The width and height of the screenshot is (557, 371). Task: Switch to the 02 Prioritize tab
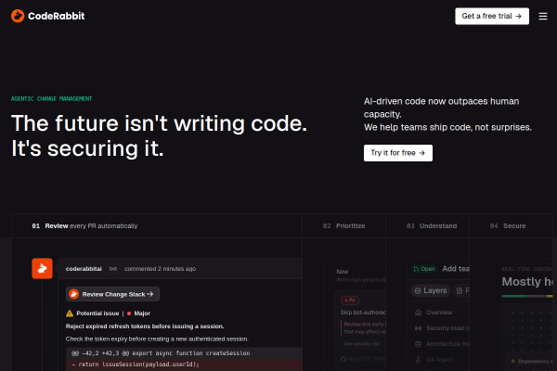tap(343, 226)
